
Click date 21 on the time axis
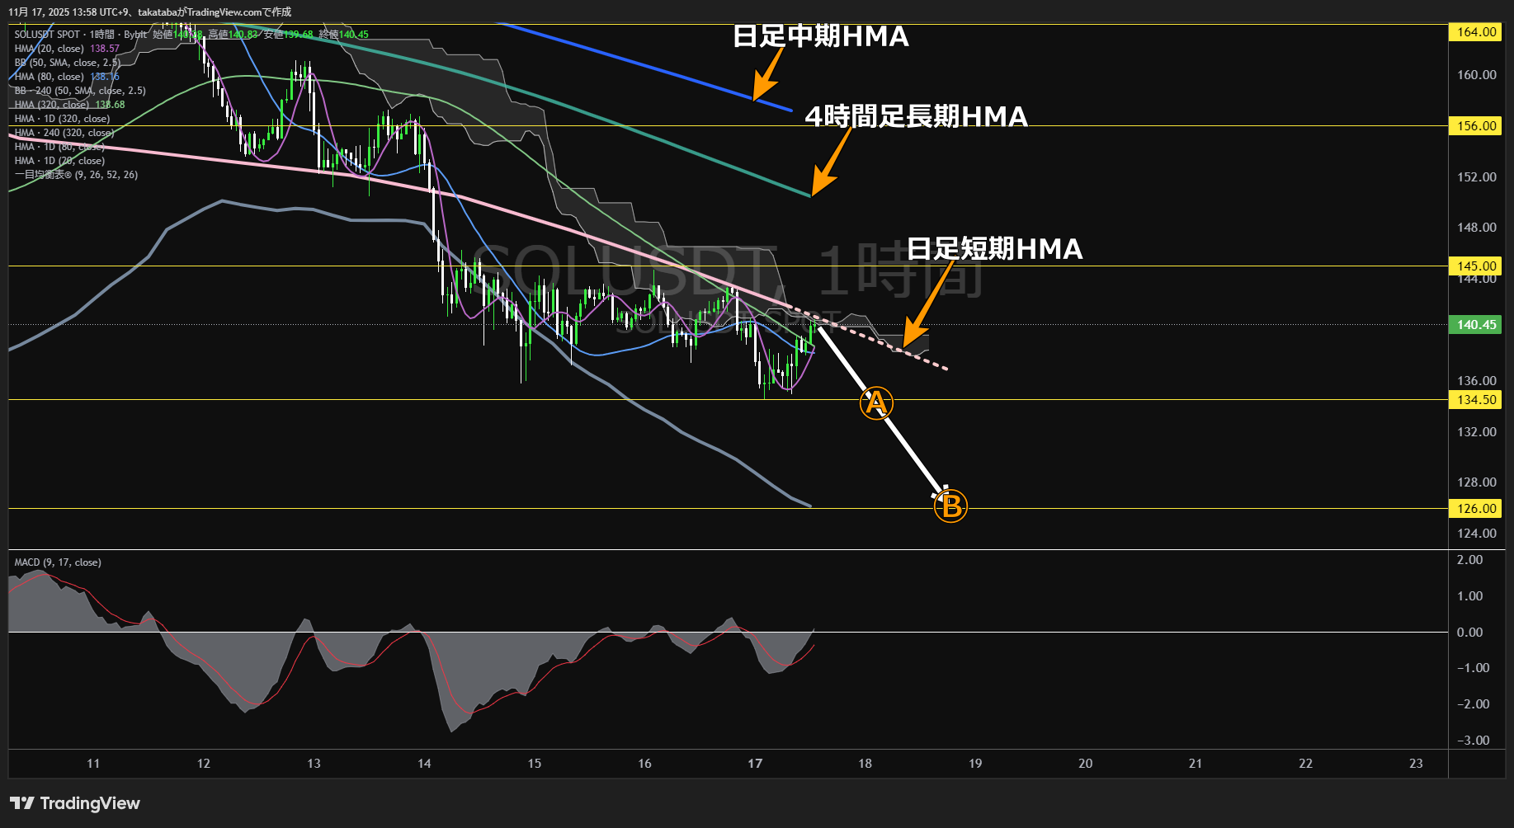1196,764
